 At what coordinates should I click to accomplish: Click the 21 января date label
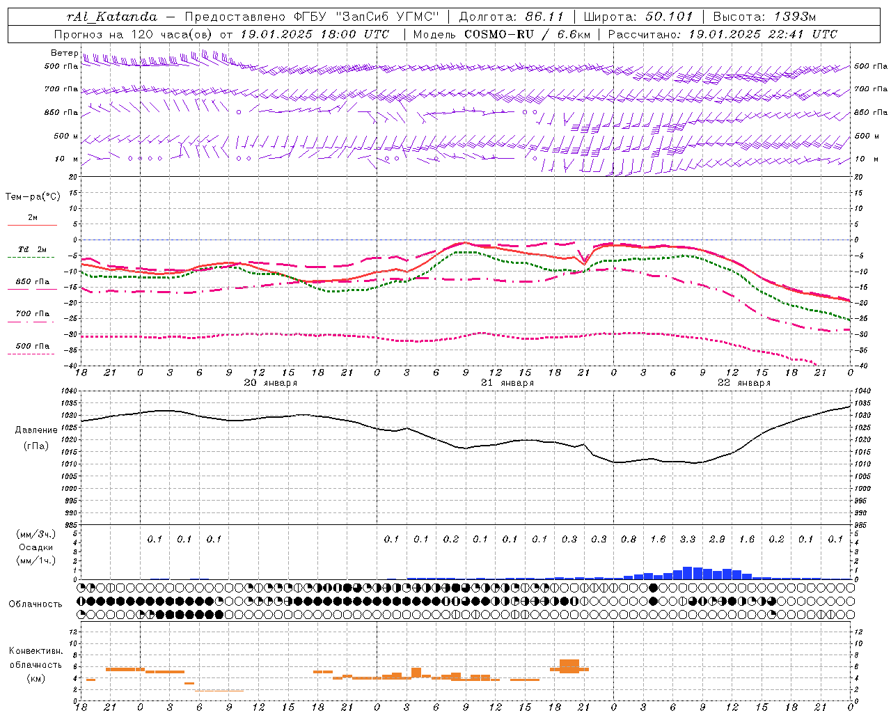[507, 383]
